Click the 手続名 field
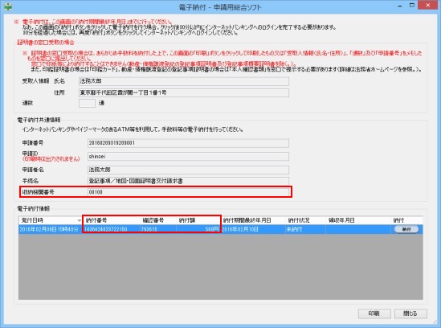Screen dimensions: 441x328 coord(188,181)
